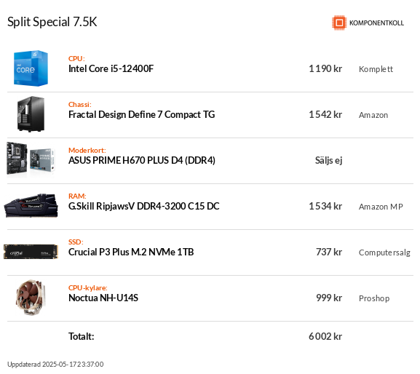The image size is (420, 374).
Task: Click the KOMPONENTKOLL brand text
Action: [376, 23]
